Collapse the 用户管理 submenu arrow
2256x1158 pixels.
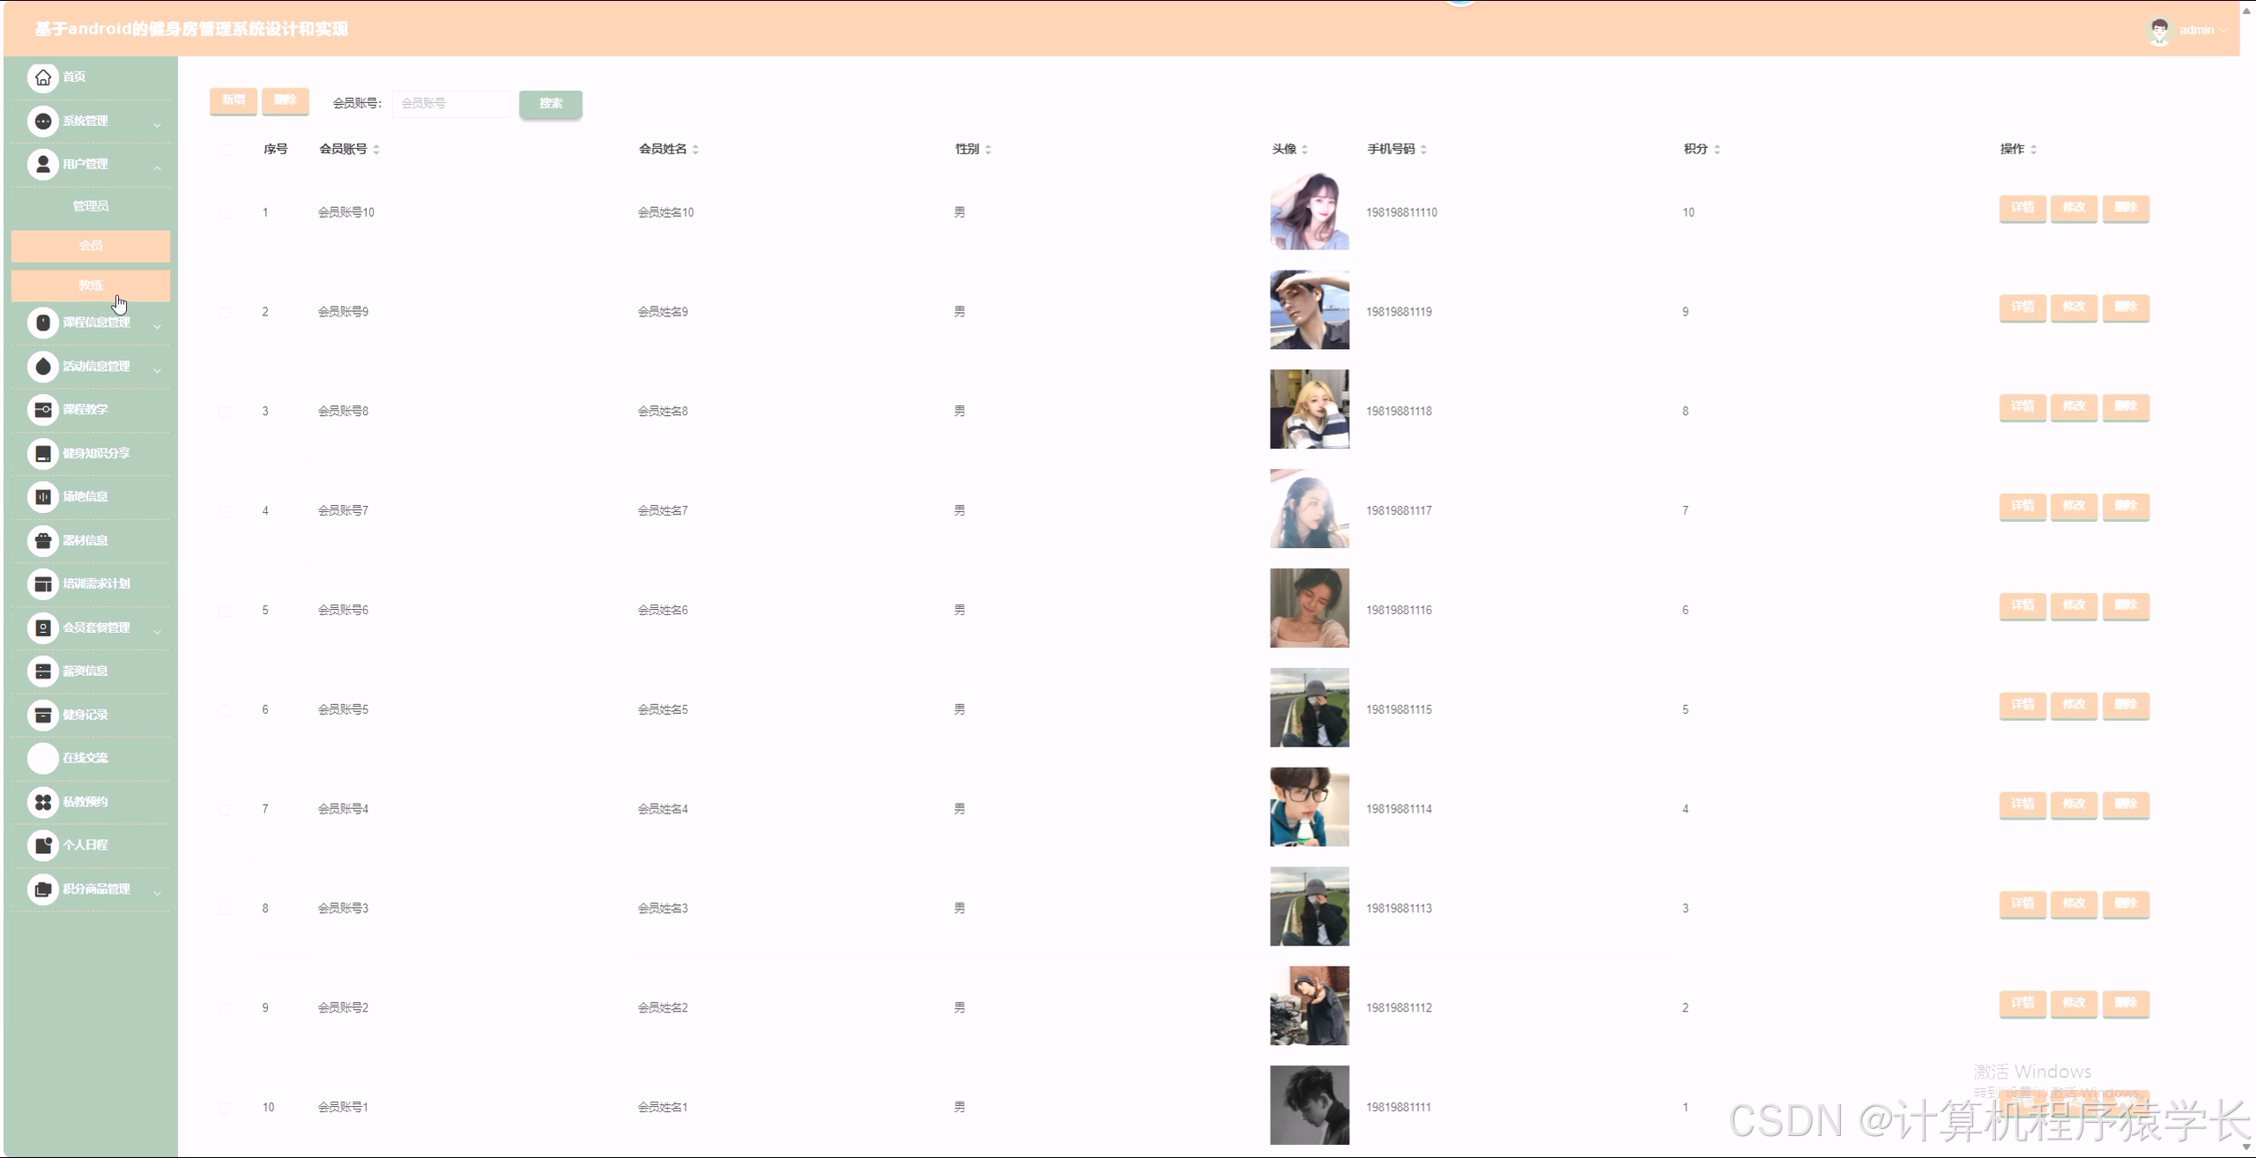point(157,167)
